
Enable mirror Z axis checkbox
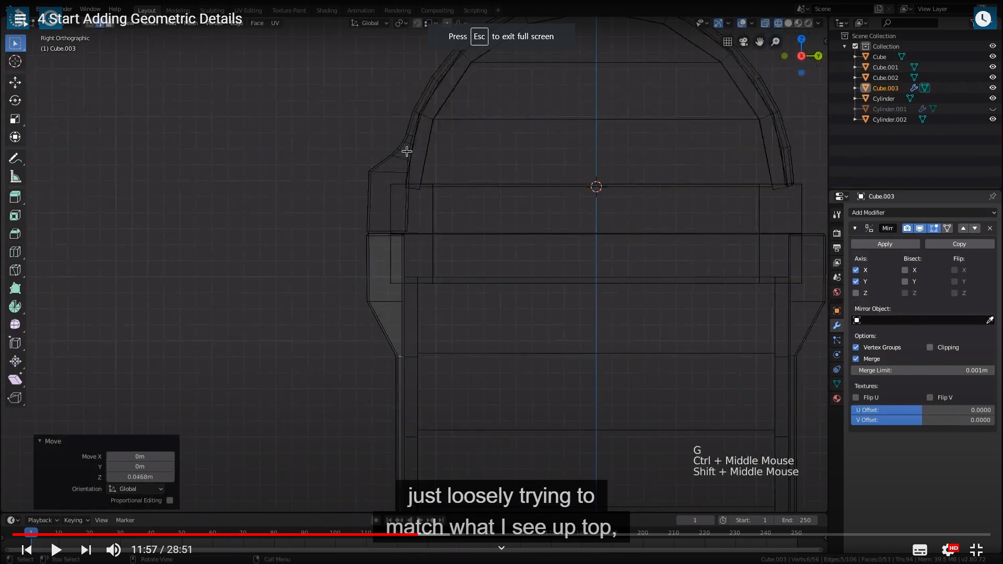(856, 293)
